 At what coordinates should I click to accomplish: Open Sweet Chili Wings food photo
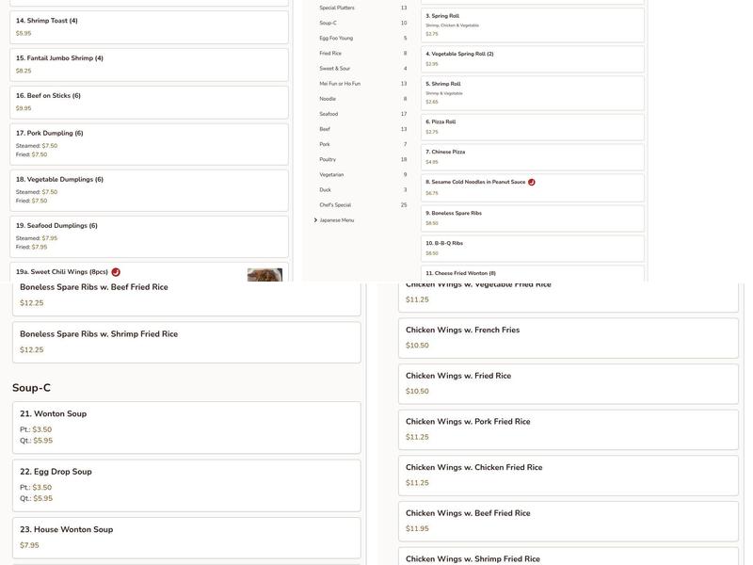264,275
